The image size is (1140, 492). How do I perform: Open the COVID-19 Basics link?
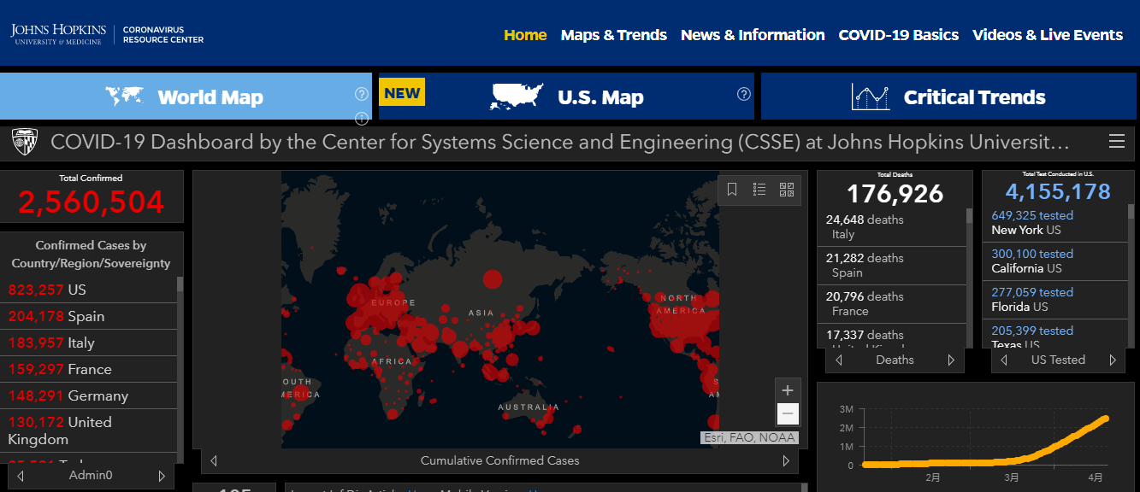(898, 35)
